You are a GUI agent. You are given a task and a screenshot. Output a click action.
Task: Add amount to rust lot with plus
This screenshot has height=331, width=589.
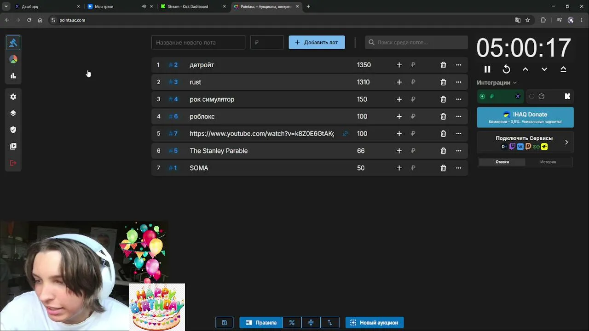(399, 82)
